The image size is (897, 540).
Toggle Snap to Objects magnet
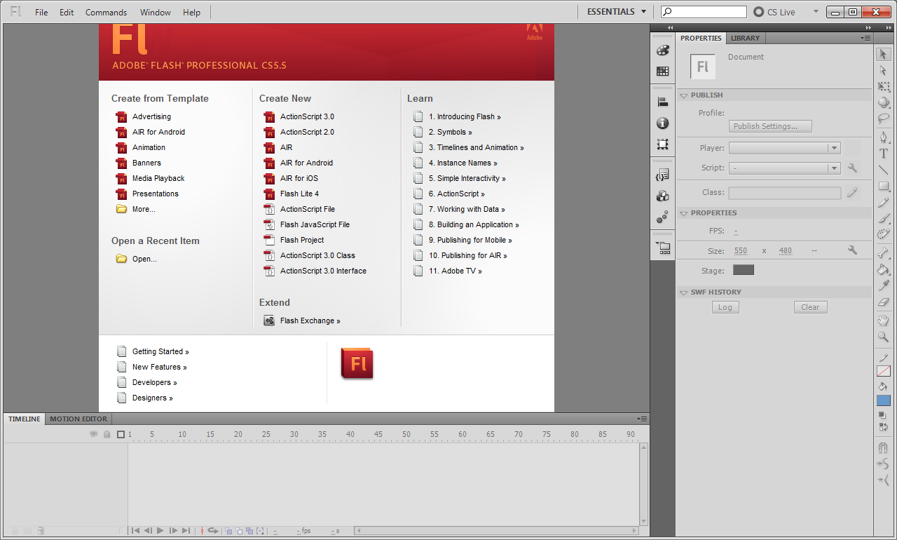883,447
